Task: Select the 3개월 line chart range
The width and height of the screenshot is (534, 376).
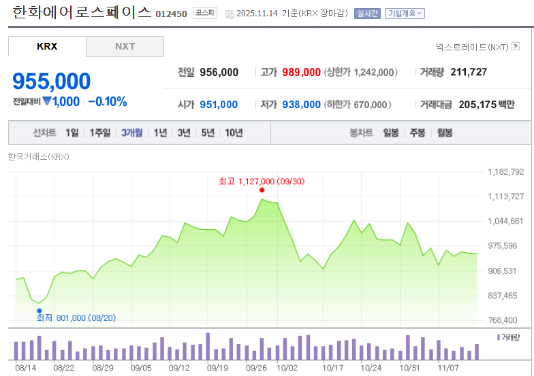Action: (x=132, y=133)
